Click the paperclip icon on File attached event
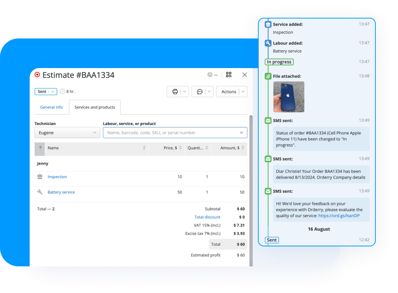Image resolution: width=398 pixels, height=293 pixels. [268, 76]
